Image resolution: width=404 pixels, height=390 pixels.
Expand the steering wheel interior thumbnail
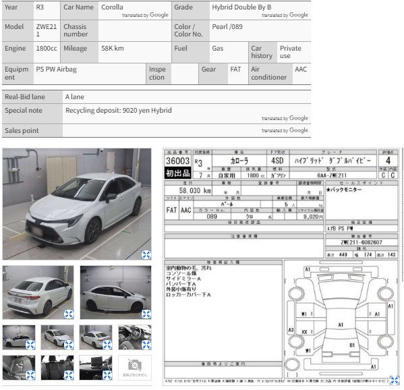tap(146, 345)
